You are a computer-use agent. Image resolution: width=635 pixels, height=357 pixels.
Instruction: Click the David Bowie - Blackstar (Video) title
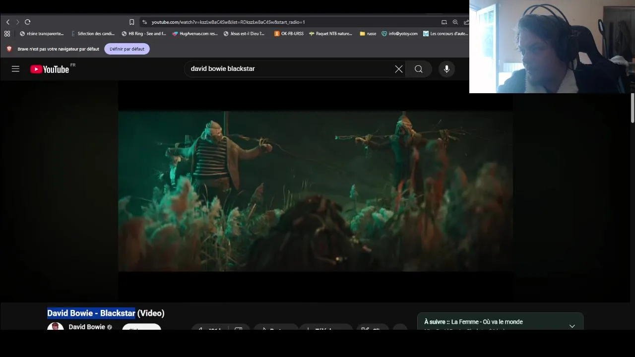coord(106,313)
